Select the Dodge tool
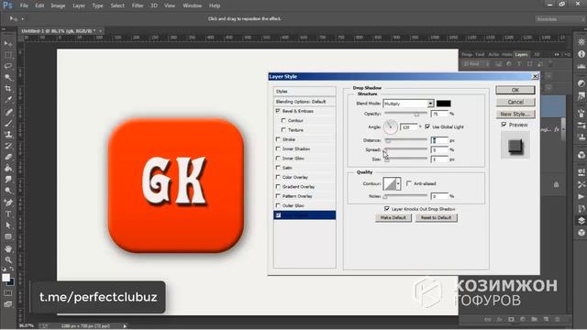This screenshot has height=330, width=587. [8, 191]
